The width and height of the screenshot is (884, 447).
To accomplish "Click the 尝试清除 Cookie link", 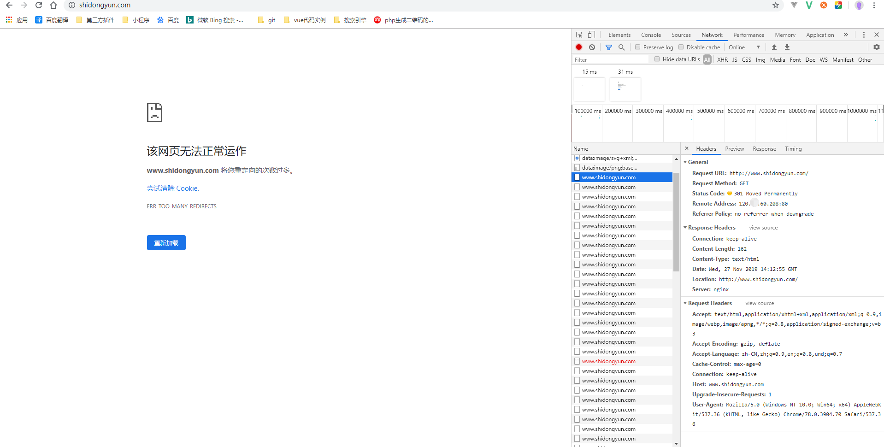I will click(172, 188).
